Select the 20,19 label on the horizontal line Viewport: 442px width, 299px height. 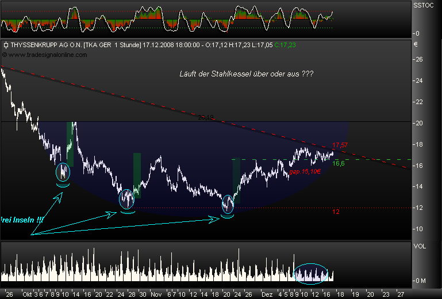point(206,117)
